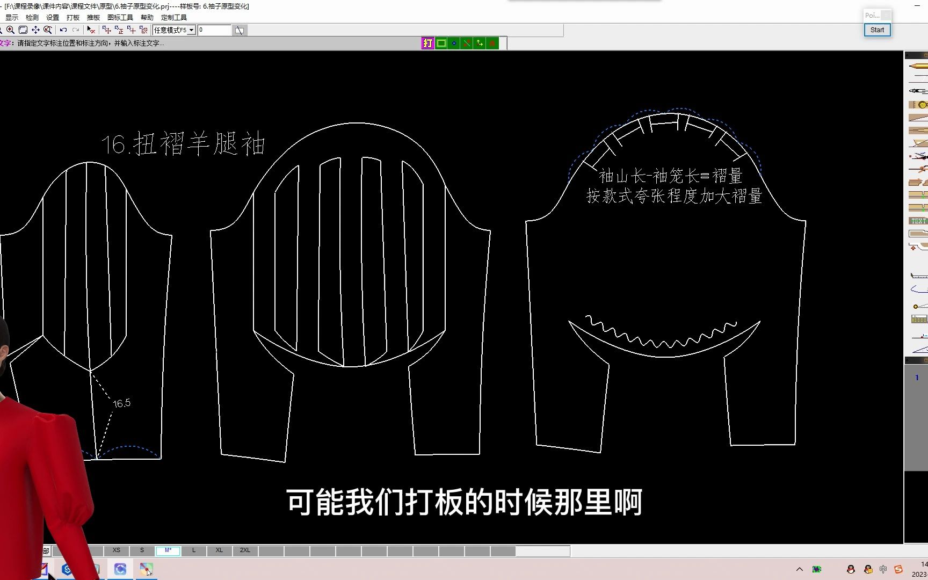Select the pencil drawing tool

click(x=918, y=66)
